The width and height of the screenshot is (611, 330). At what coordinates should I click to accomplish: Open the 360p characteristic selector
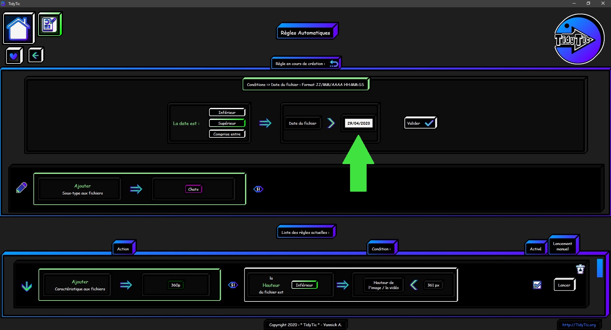(x=176, y=285)
